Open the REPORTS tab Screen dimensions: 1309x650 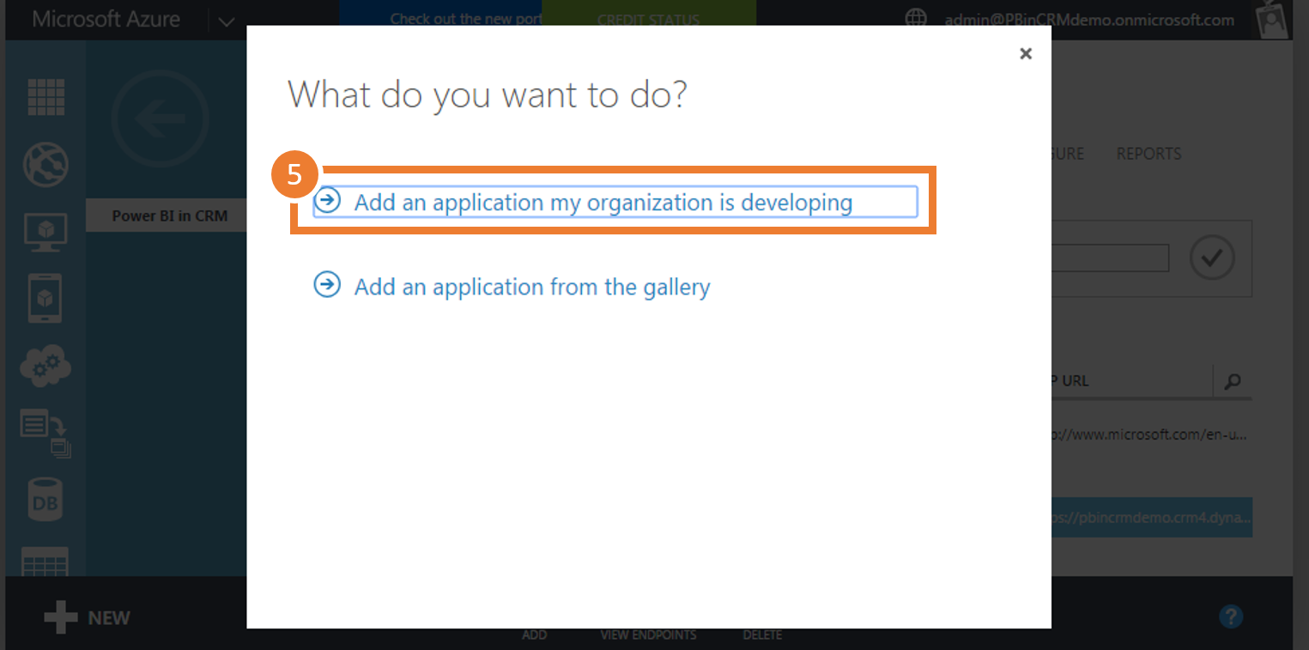click(x=1148, y=154)
